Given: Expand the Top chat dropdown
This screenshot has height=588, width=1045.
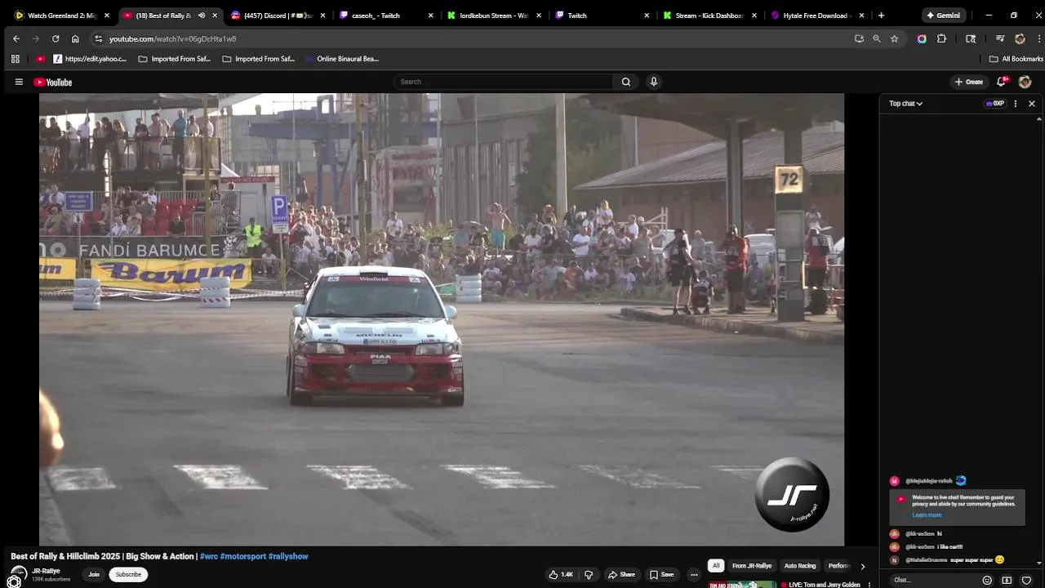Looking at the screenshot, I should [x=905, y=104].
